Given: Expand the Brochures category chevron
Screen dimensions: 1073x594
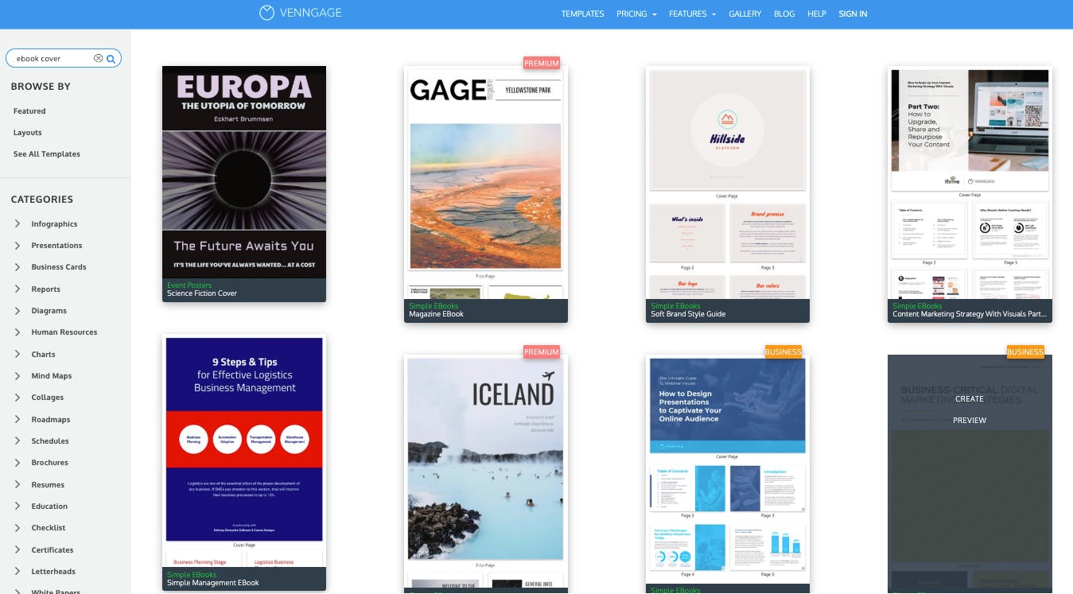Looking at the screenshot, I should coord(17,463).
